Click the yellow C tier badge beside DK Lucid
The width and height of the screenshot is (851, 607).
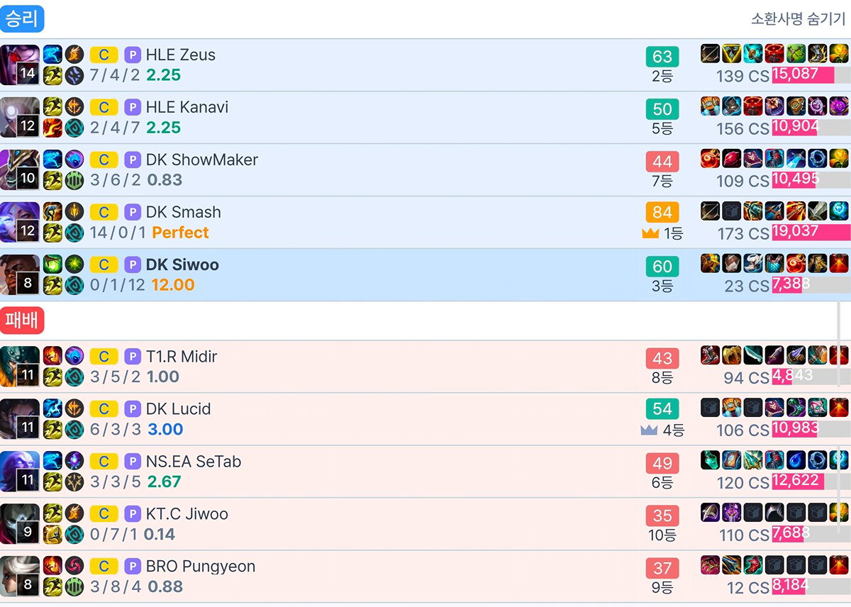(104, 409)
